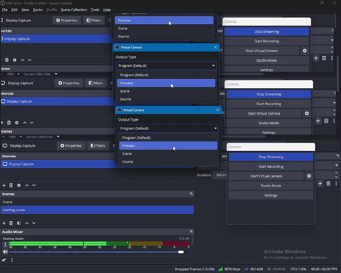The height and width of the screenshot is (273, 341).
Task: Click the Duration 300 ms input field
Action: coord(220,175)
